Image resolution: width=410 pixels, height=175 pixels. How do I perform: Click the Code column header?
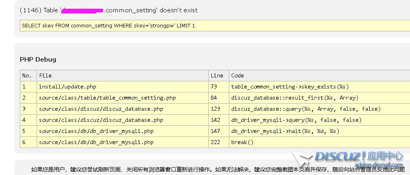tap(238, 75)
